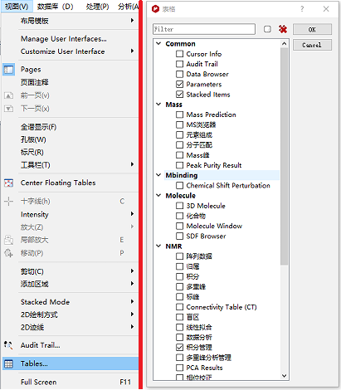Check the MS浏览器 option
341x390 pixels.
click(x=179, y=124)
